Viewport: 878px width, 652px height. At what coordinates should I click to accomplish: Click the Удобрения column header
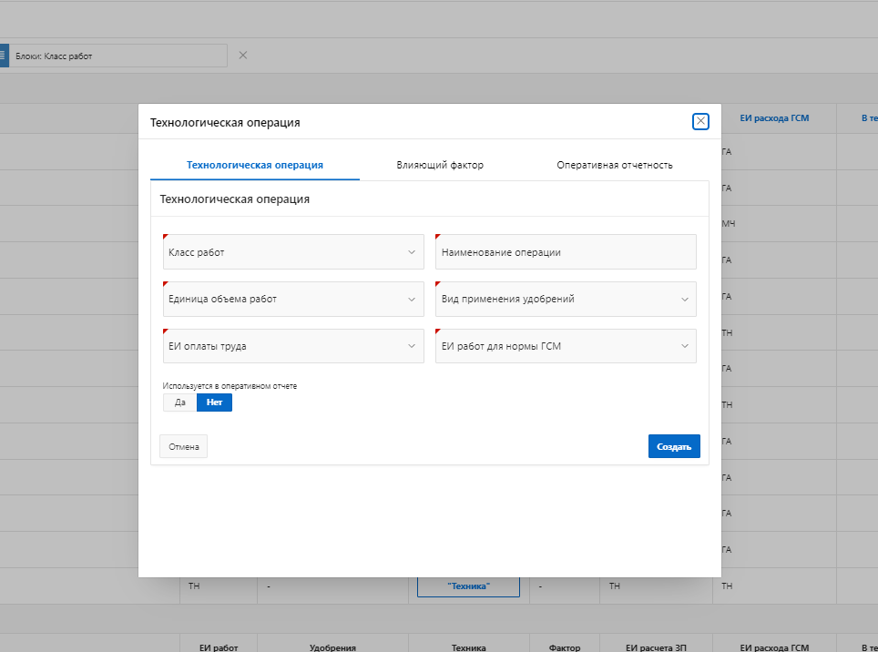332,647
